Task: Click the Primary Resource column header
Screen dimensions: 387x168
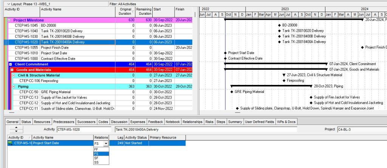Action: click(167, 137)
